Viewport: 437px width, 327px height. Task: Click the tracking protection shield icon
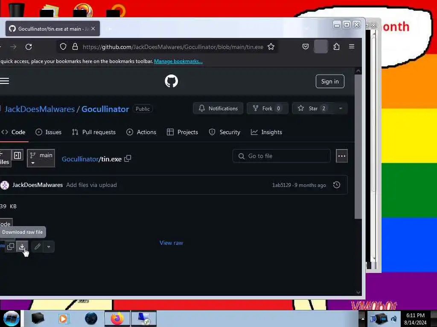click(x=63, y=47)
